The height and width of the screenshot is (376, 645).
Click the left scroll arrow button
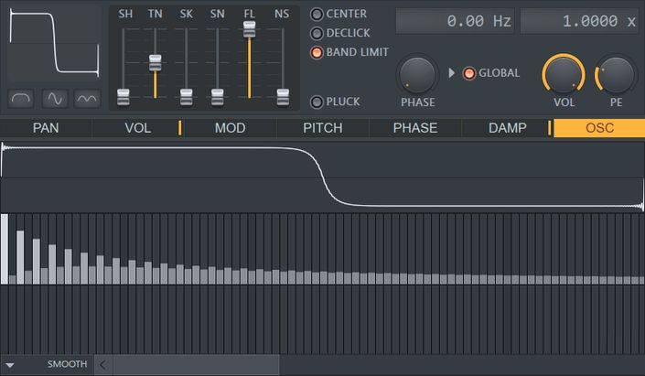pos(102,364)
